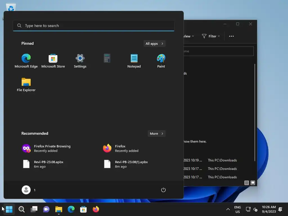
Task: Switch to large thumbnails view in File Explorer
Action: (253, 183)
